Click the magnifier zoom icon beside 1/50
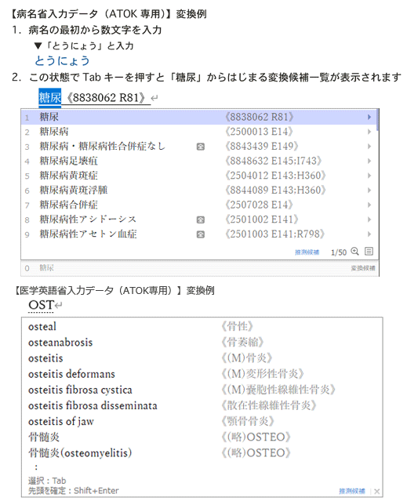This screenshot has height=501, width=407. [354, 251]
